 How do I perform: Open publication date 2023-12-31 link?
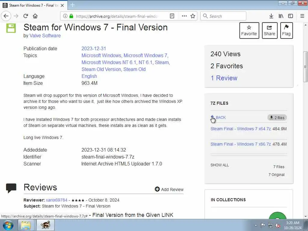point(94,48)
